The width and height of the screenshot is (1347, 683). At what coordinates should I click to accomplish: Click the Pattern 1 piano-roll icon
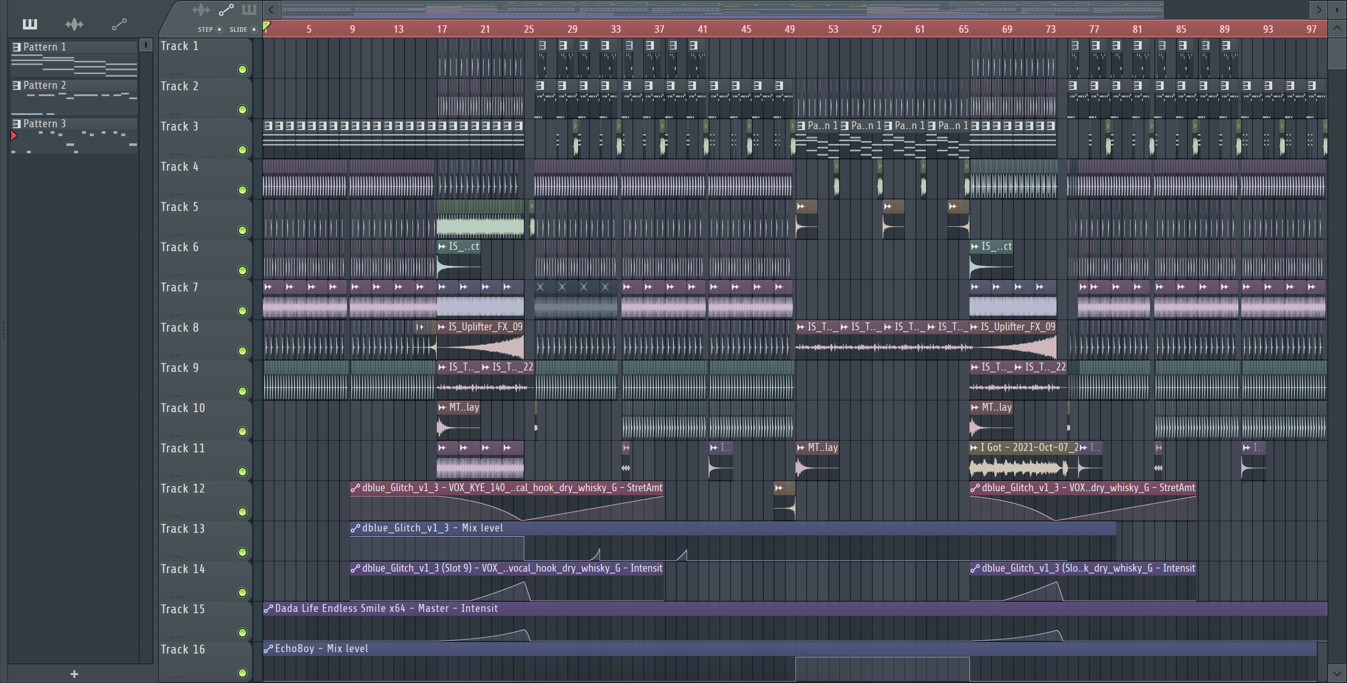pos(17,47)
